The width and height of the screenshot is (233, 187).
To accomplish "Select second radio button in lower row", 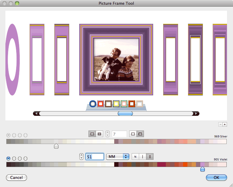I will (x=14, y=158).
